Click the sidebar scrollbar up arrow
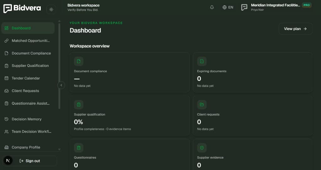321x170 pixels. tap(59, 21)
